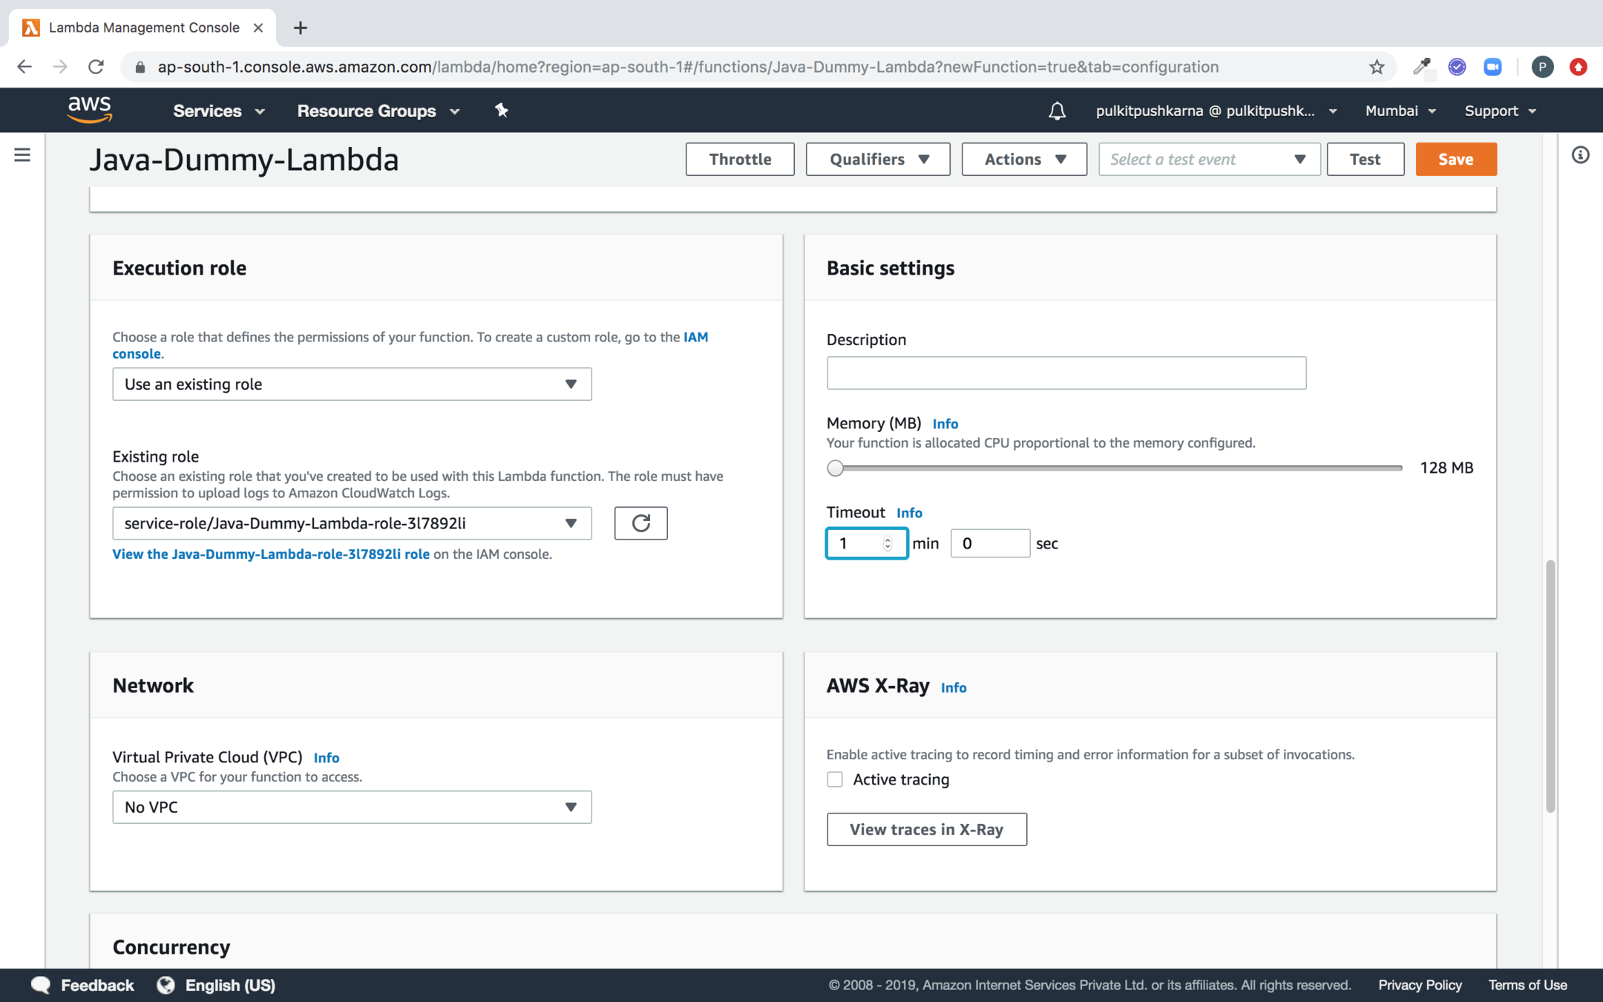
Task: Reload the browser page
Action: (96, 67)
